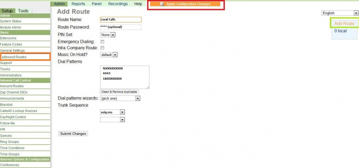
Task: Open Feature Codes page
Action: tap(25, 44)
